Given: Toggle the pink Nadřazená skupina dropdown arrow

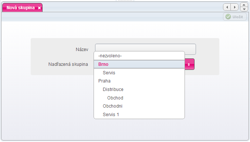Looking at the screenshot, I should point(189,64).
